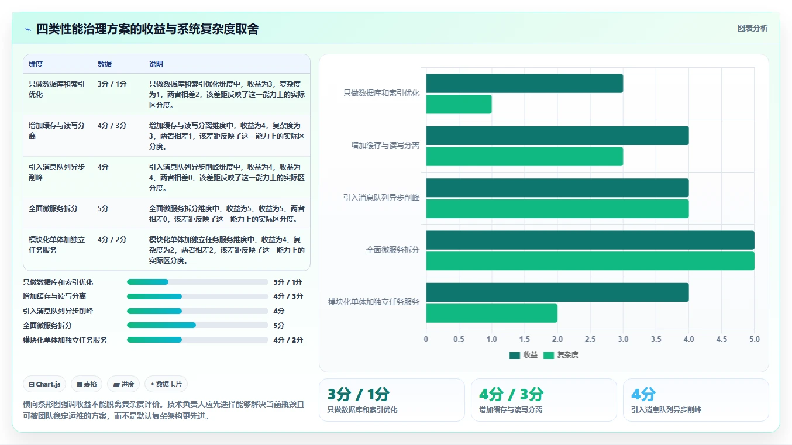Viewport: 792px width, 445px height.
Task: Click 5分 value beside 全面微服务拆分 progress bar
Action: tap(279, 325)
